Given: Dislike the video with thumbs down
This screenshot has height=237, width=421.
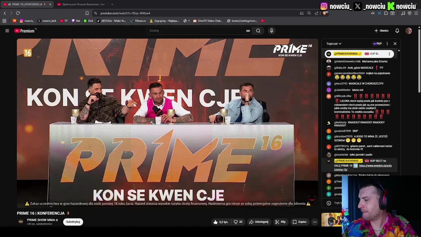Looking at the screenshot, I should [238, 222].
